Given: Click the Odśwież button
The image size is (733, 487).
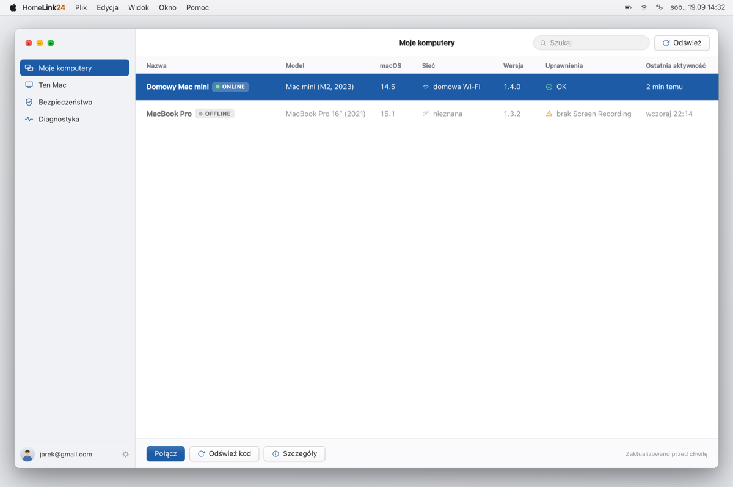Looking at the screenshot, I should click(682, 43).
